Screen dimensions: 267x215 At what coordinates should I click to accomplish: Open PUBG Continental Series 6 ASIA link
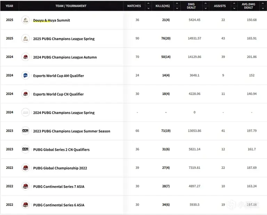click(58, 205)
